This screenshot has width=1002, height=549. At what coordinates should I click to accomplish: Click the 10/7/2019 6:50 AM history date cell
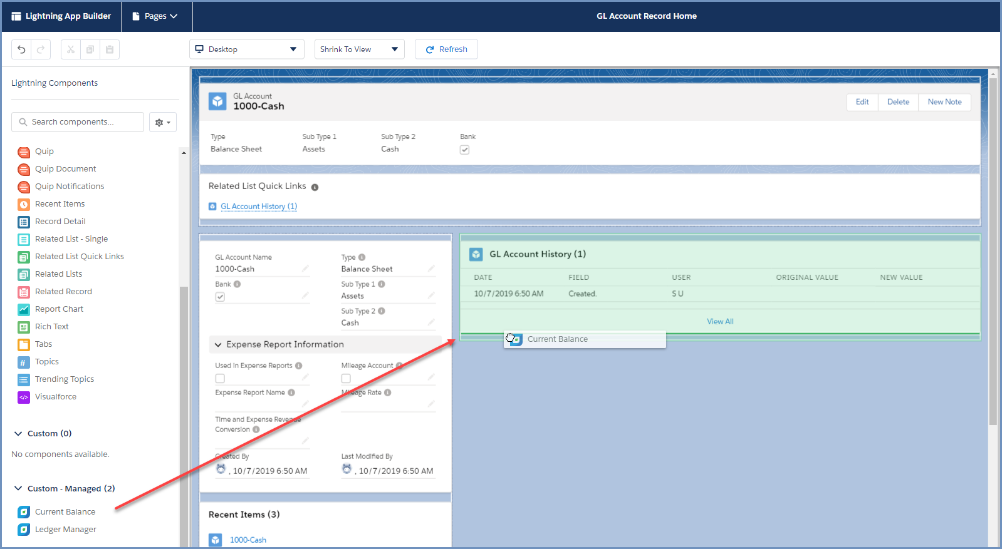pos(509,294)
